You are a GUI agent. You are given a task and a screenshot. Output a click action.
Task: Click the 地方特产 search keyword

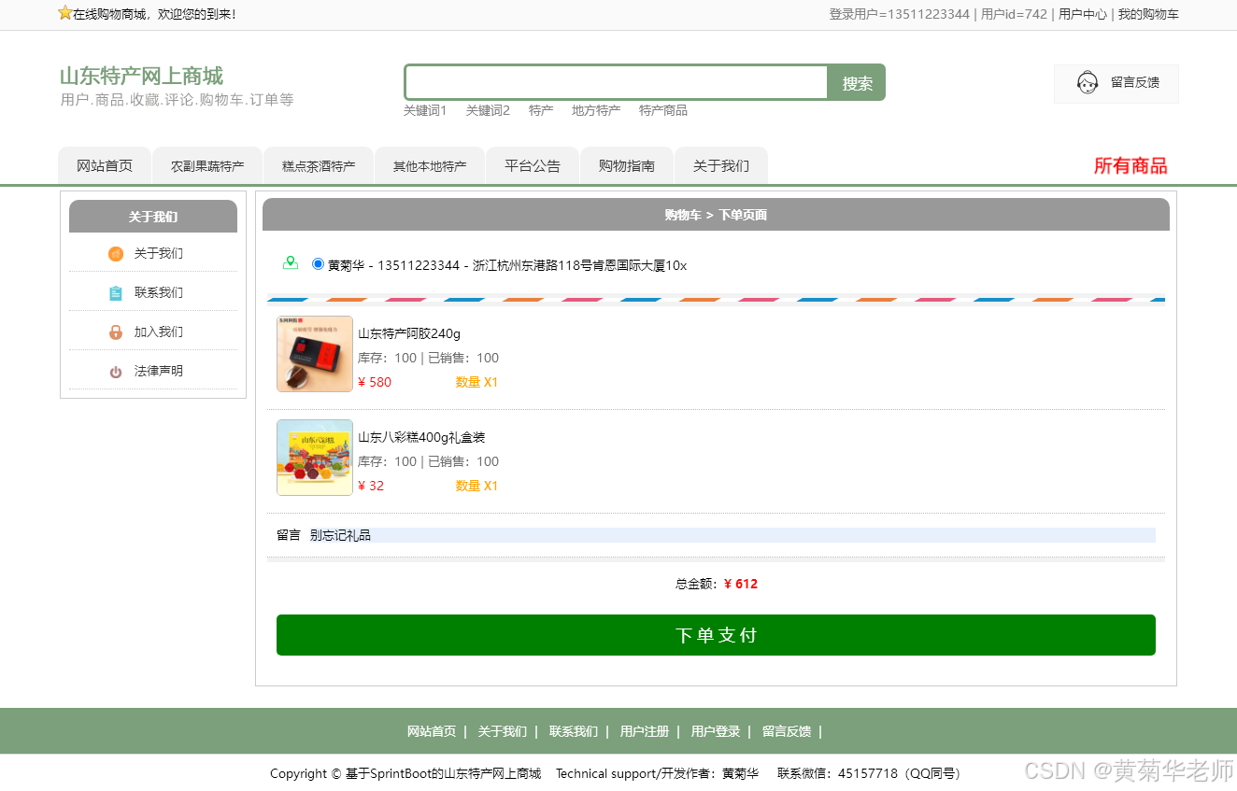pos(596,110)
